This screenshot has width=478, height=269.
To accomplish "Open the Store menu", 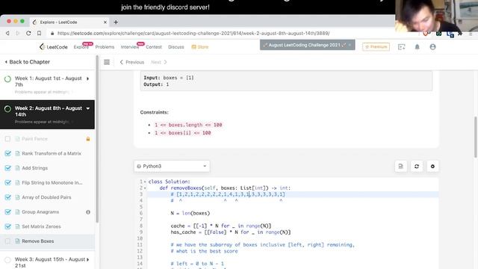I will 200,47.
